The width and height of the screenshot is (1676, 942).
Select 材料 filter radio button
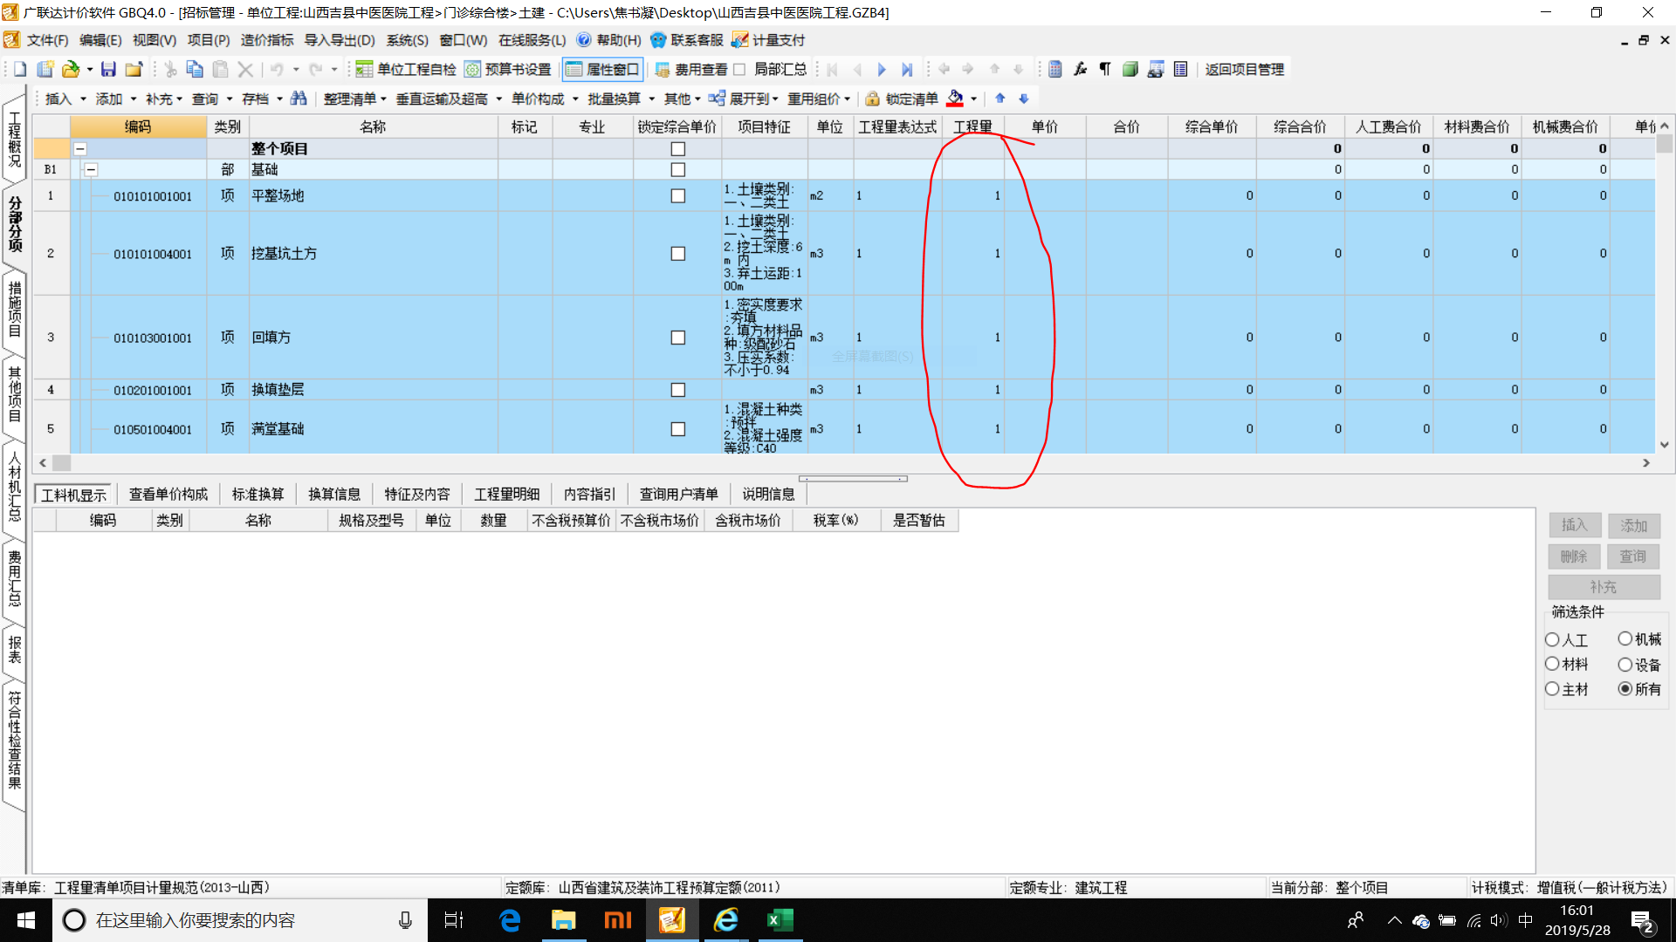[x=1552, y=665]
